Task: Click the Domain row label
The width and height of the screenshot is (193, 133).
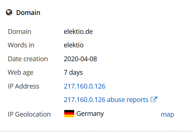Action: tap(19, 32)
